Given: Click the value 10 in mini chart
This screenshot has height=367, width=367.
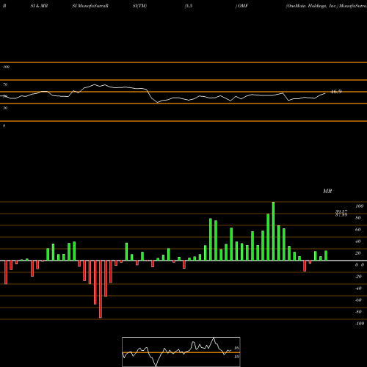Looking at the screenshot, I should (236, 357).
